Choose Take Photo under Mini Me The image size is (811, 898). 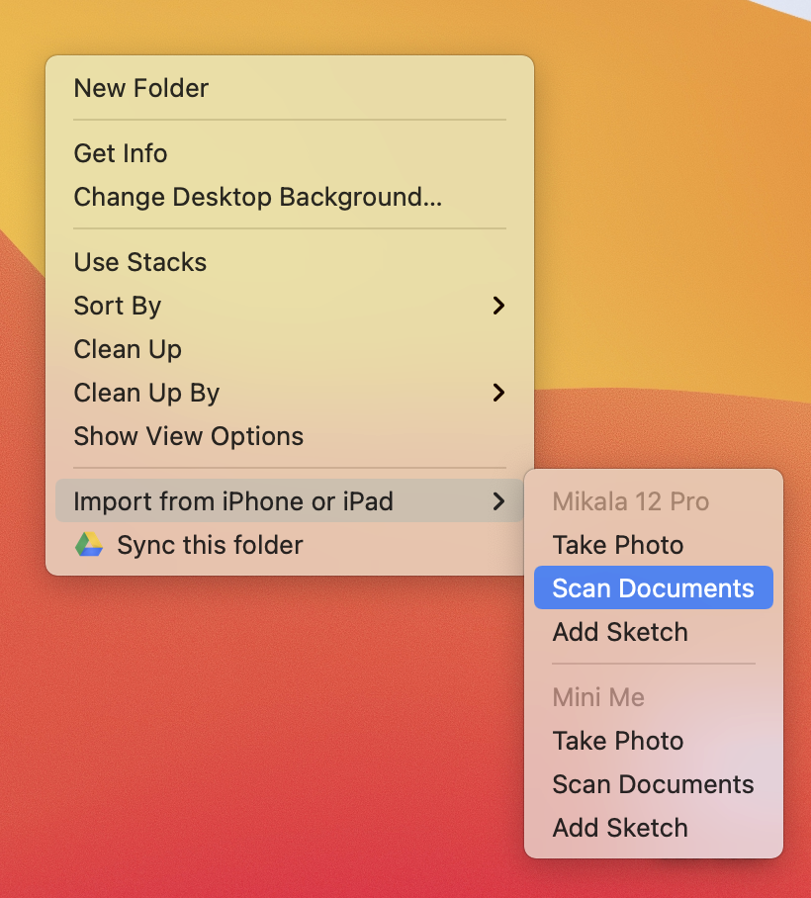[x=618, y=741]
